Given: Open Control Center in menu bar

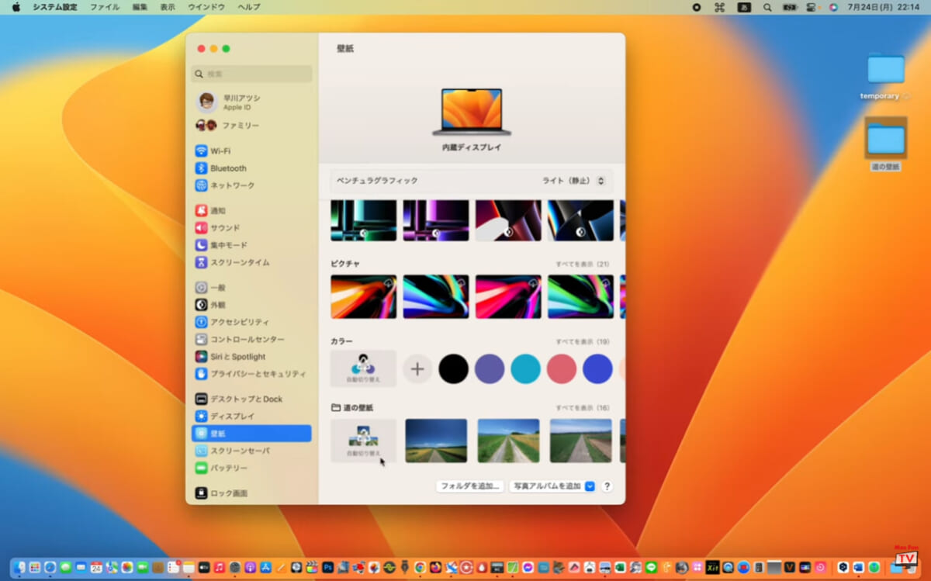Looking at the screenshot, I should pos(812,7).
